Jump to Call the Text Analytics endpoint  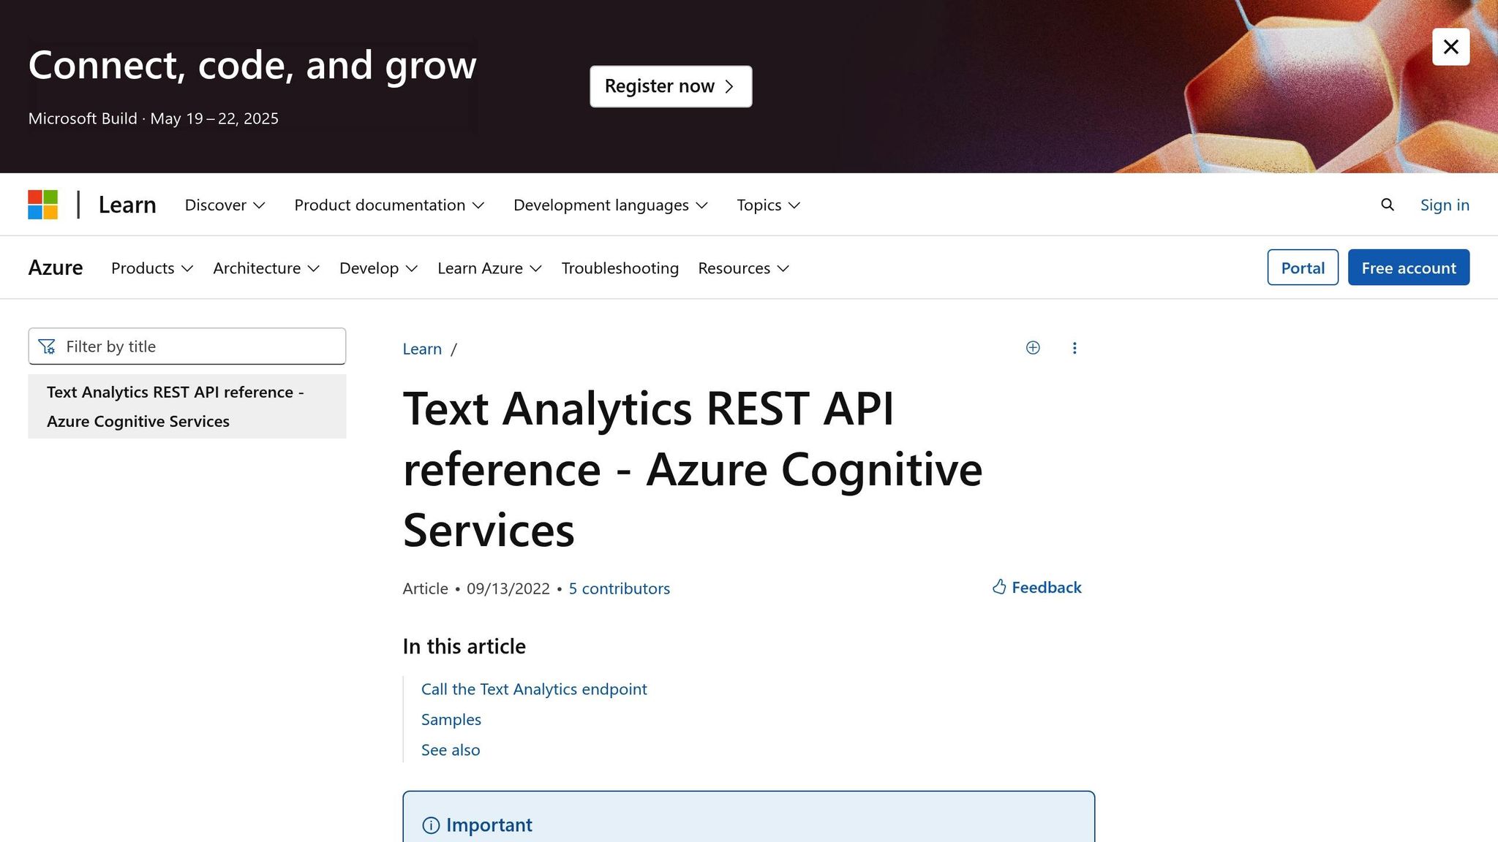[534, 689]
